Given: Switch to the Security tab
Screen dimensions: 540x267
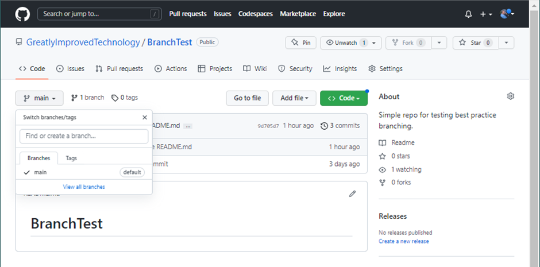Looking at the screenshot, I should (x=295, y=68).
